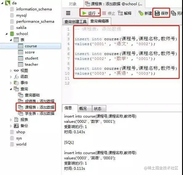The image size is (183, 175).
Task: Click the green Run (运行) play icon
Action: (x=84, y=13)
